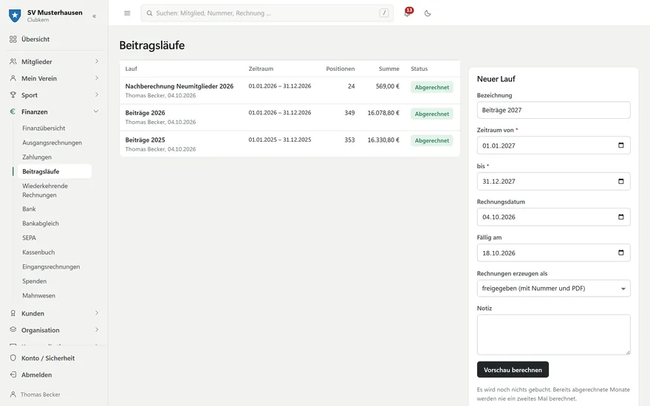Open Rechnungen erzeugen als dropdown
Image resolution: width=650 pixels, height=406 pixels.
point(553,289)
